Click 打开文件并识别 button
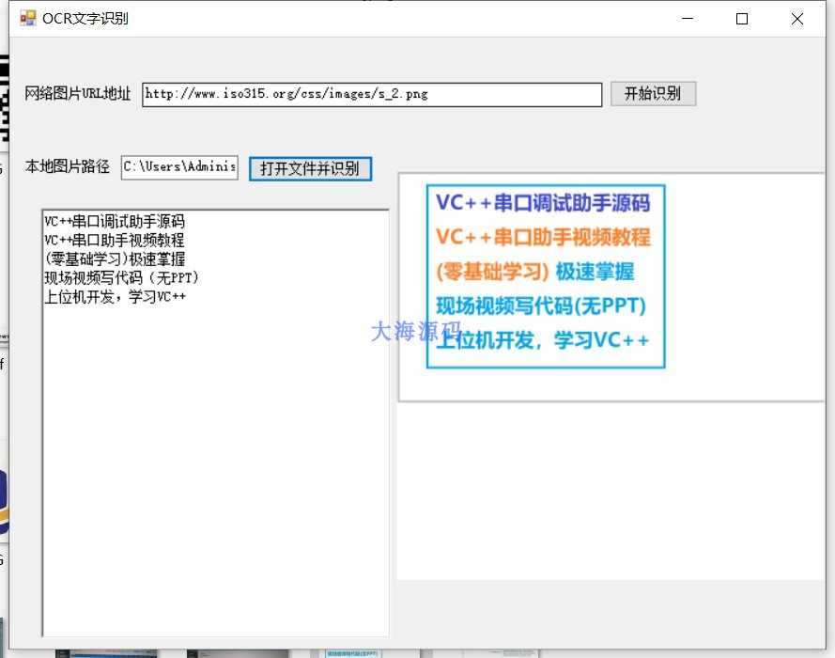The image size is (835, 658). click(x=310, y=169)
